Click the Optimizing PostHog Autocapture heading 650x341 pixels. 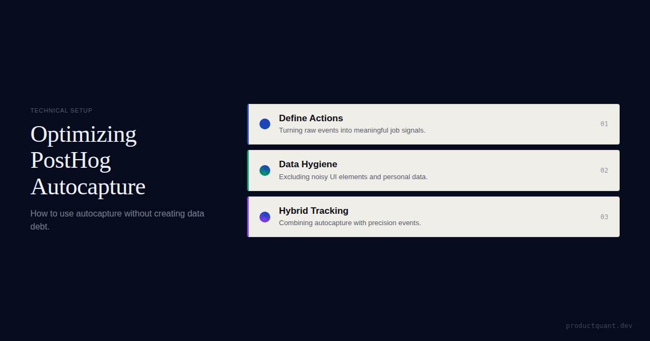click(88, 160)
